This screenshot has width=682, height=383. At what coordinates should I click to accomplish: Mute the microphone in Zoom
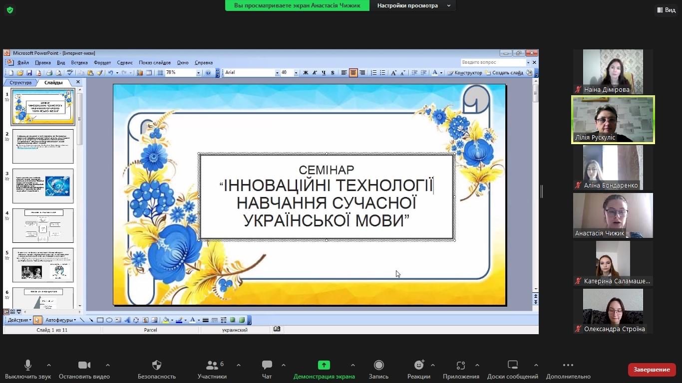28,365
